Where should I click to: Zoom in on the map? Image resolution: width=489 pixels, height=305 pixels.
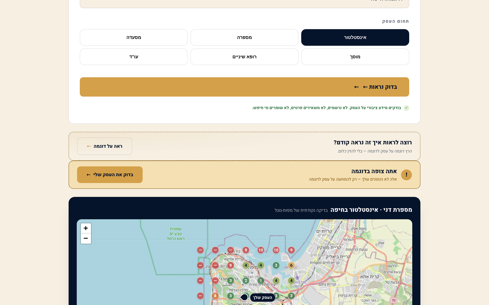click(x=86, y=228)
